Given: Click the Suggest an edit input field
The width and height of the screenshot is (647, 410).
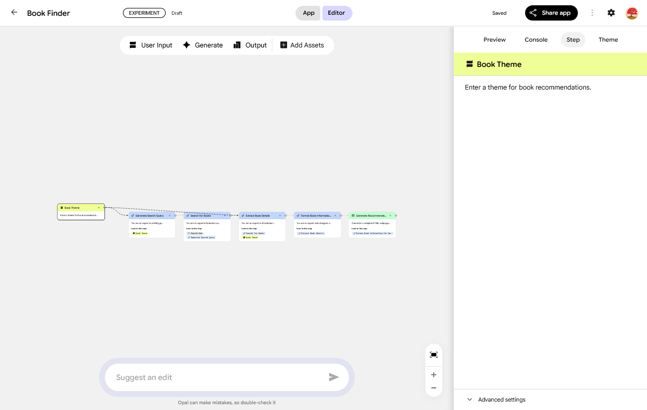Looking at the screenshot, I should (x=216, y=377).
